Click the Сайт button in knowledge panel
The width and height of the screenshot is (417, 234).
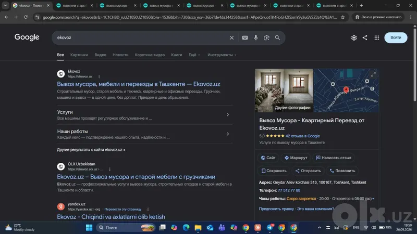click(x=268, y=158)
